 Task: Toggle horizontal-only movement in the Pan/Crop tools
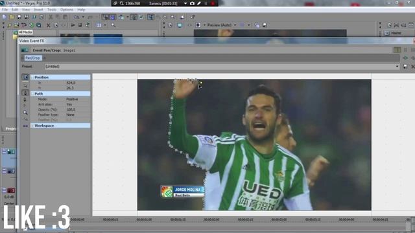(x=25, y=126)
